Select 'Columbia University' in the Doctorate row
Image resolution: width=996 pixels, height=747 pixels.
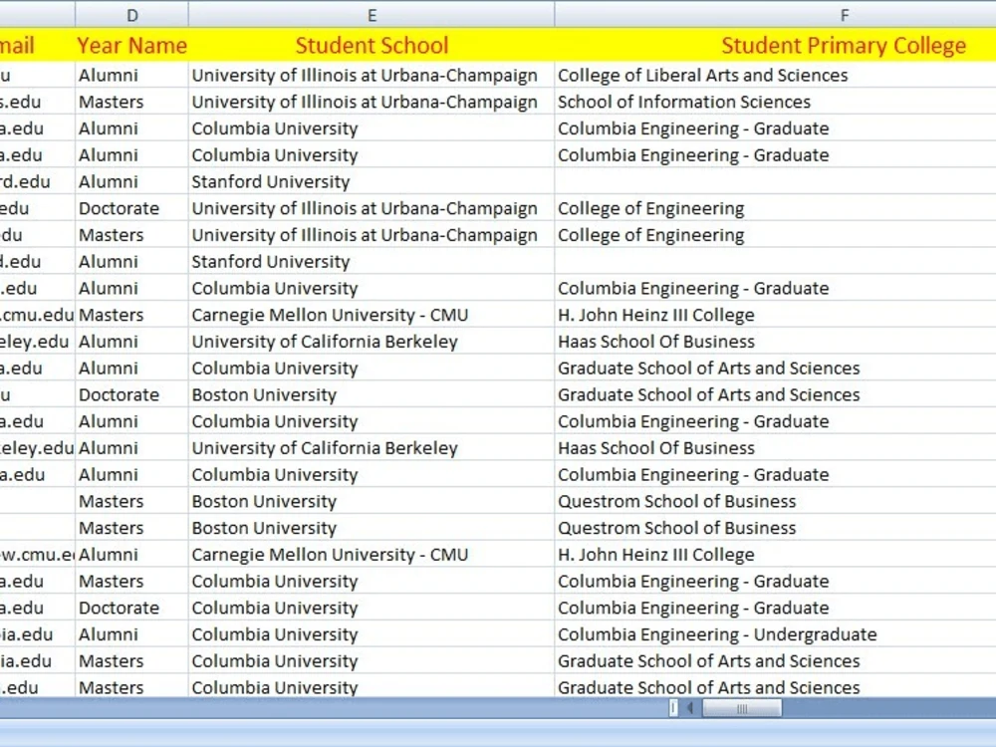[x=372, y=608]
